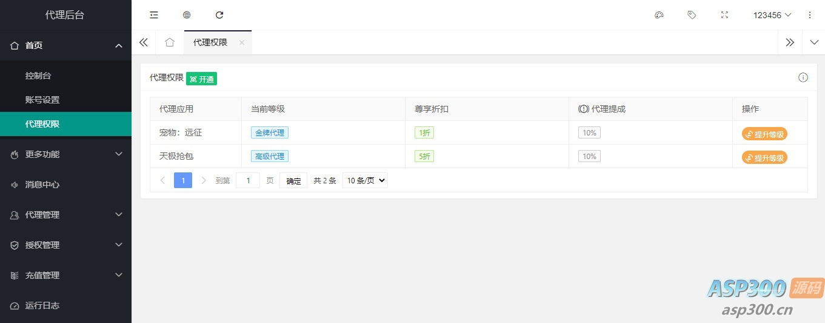Open the 10 条/页 page size dropdown
825x323 pixels.
coord(365,180)
